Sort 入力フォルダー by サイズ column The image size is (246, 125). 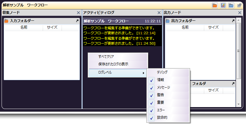(x=52, y=28)
